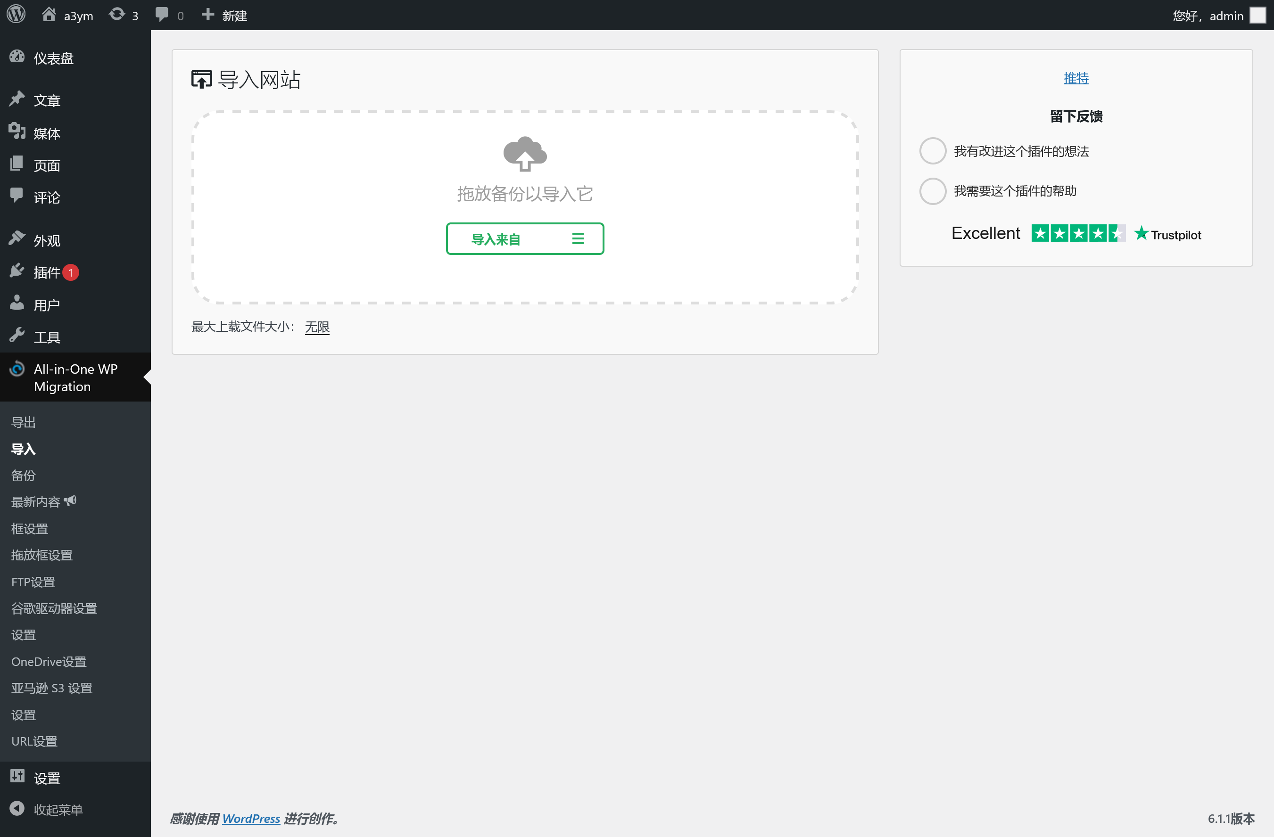This screenshot has height=837, width=1274.
Task: Click the 导入网站 heading icon
Action: coord(202,79)
